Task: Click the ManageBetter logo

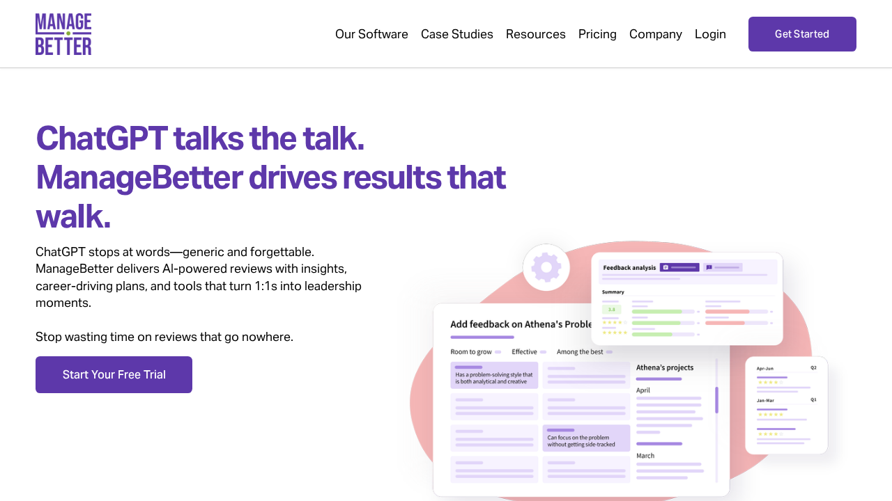Action: [63, 33]
